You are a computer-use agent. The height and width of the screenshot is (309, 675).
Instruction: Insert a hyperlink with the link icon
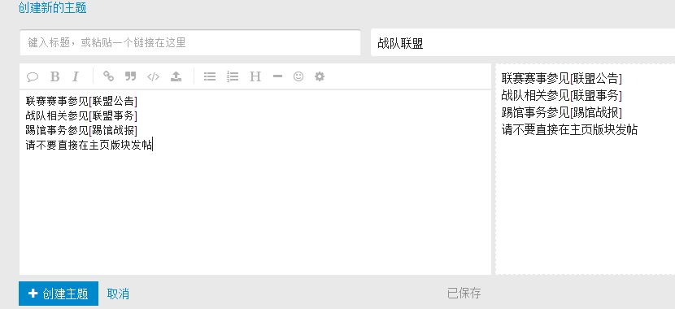pyautogui.click(x=108, y=76)
